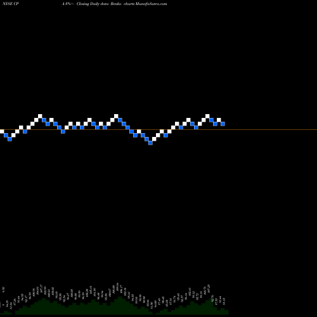The width and height of the screenshot is (317, 317).
Task: Click the final blue Renko brick at the chart's right end
Action: 223,124
